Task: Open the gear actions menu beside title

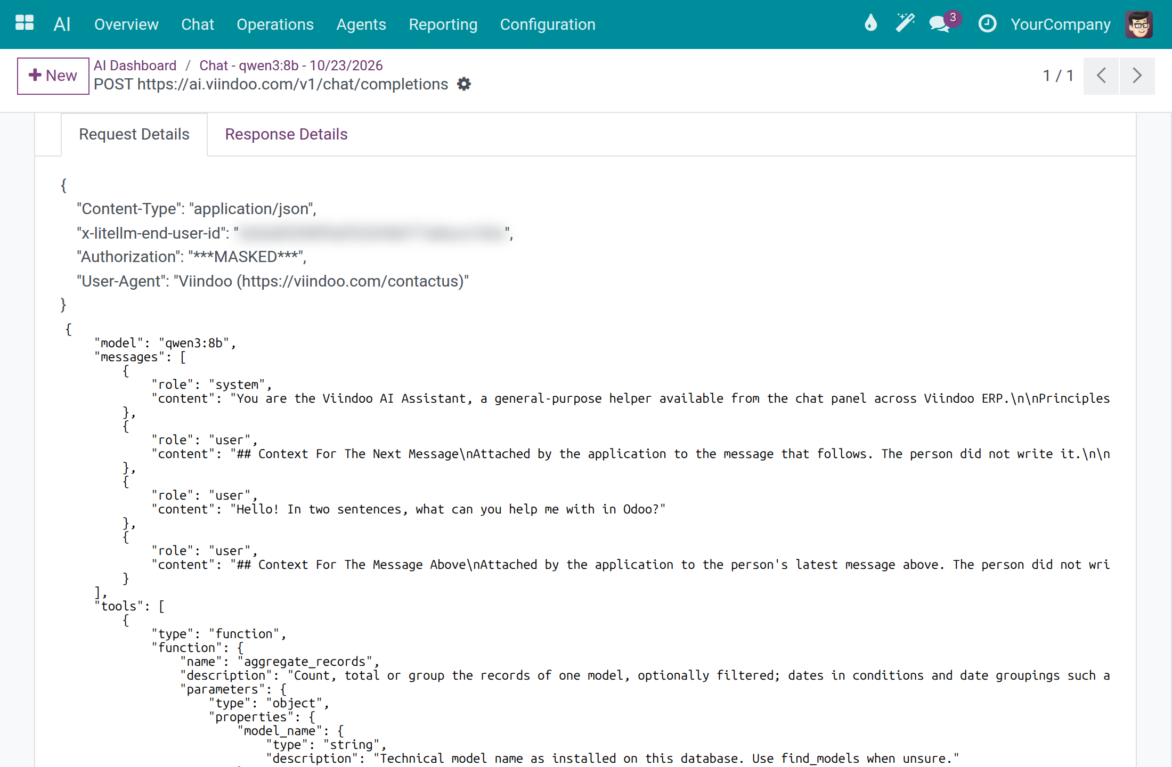Action: coord(464,84)
